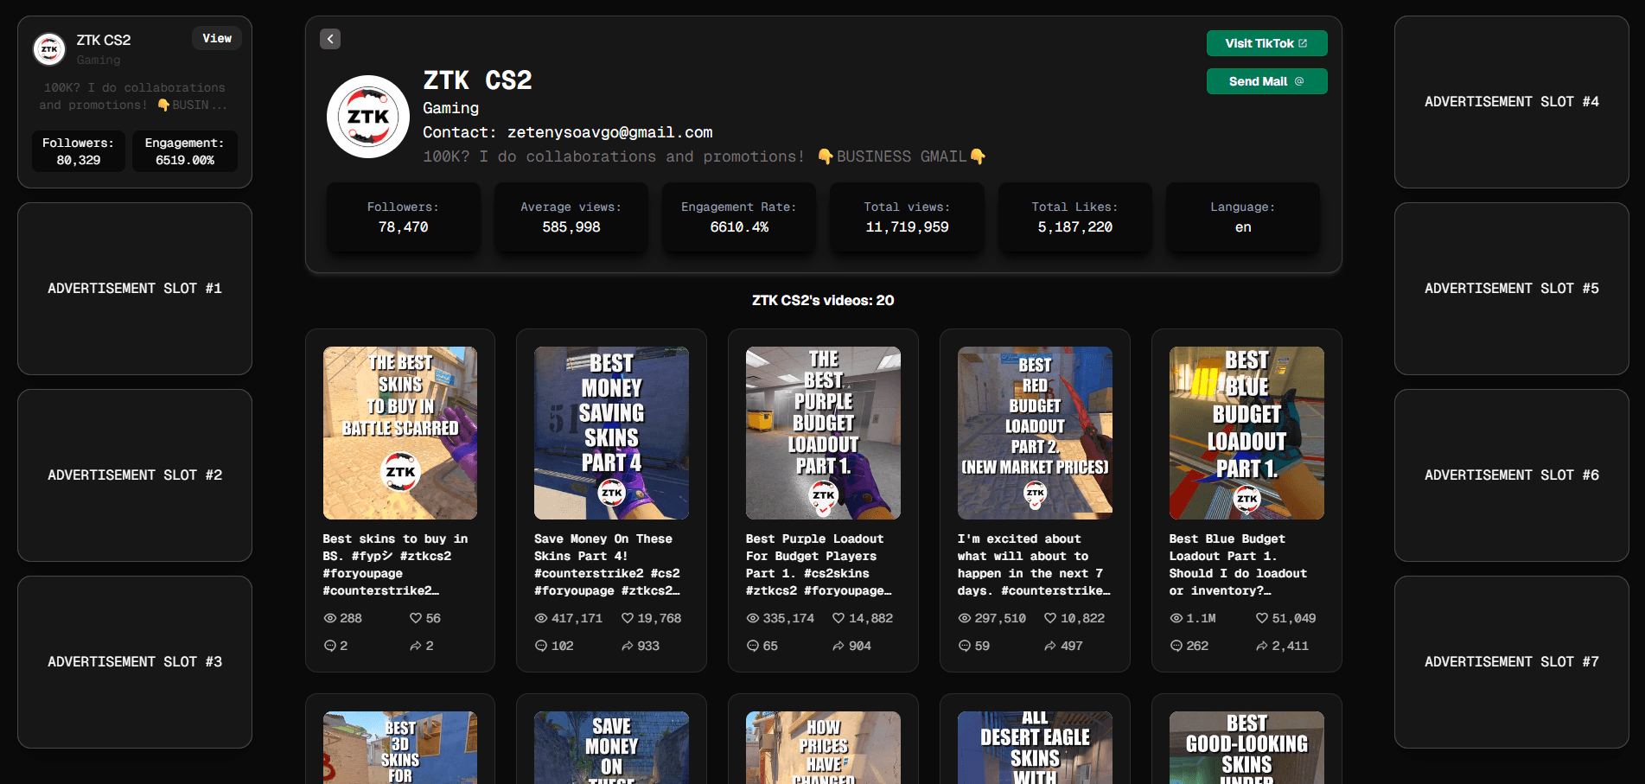1645x784 pixels.
Task: Click the View button in the left sidebar
Action: (216, 38)
